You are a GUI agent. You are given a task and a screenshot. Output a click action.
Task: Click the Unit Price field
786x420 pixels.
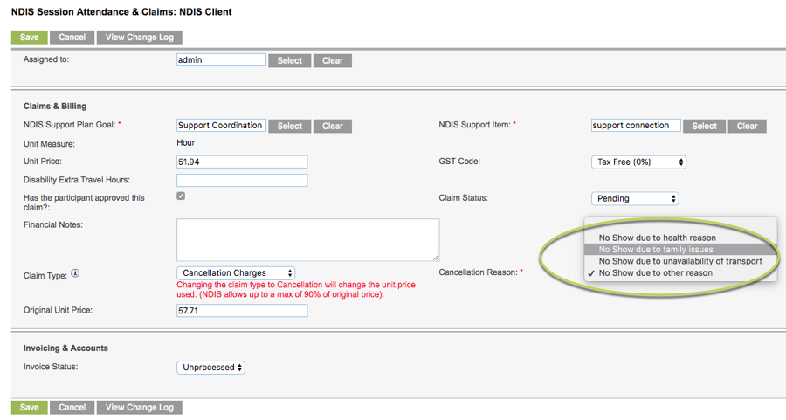[x=242, y=162]
